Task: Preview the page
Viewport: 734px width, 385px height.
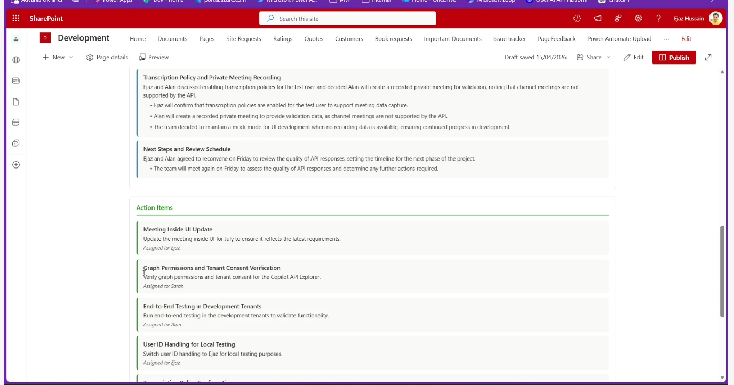Action: pyautogui.click(x=154, y=57)
